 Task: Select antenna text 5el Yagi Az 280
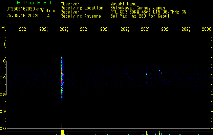128,16
